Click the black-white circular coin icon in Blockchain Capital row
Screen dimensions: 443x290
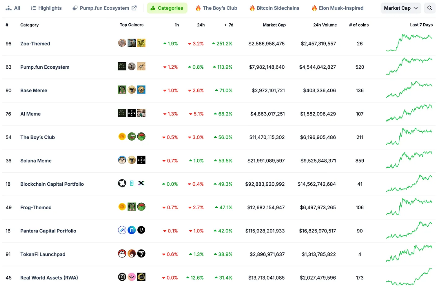pos(122,183)
